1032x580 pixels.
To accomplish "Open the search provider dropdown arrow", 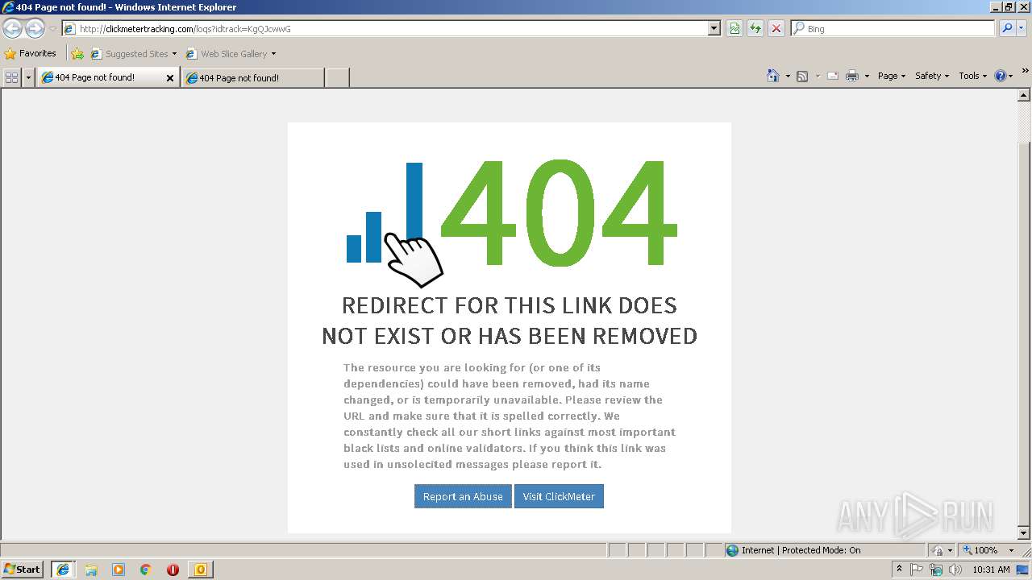I will point(1022,28).
